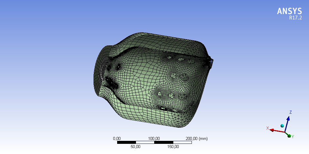Click the blue Z axis arrow on triad
The width and height of the screenshot is (309, 154).
tap(287, 124)
